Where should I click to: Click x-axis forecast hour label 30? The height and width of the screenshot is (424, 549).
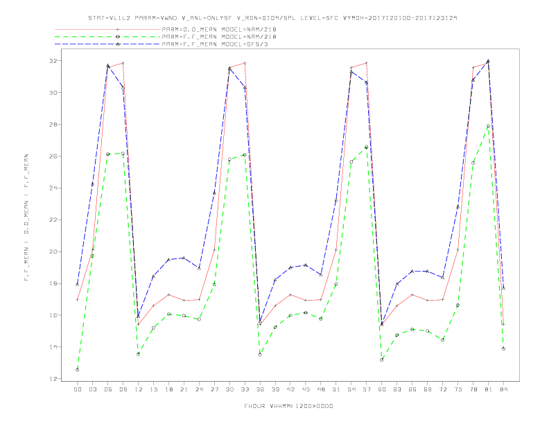pyautogui.click(x=229, y=389)
